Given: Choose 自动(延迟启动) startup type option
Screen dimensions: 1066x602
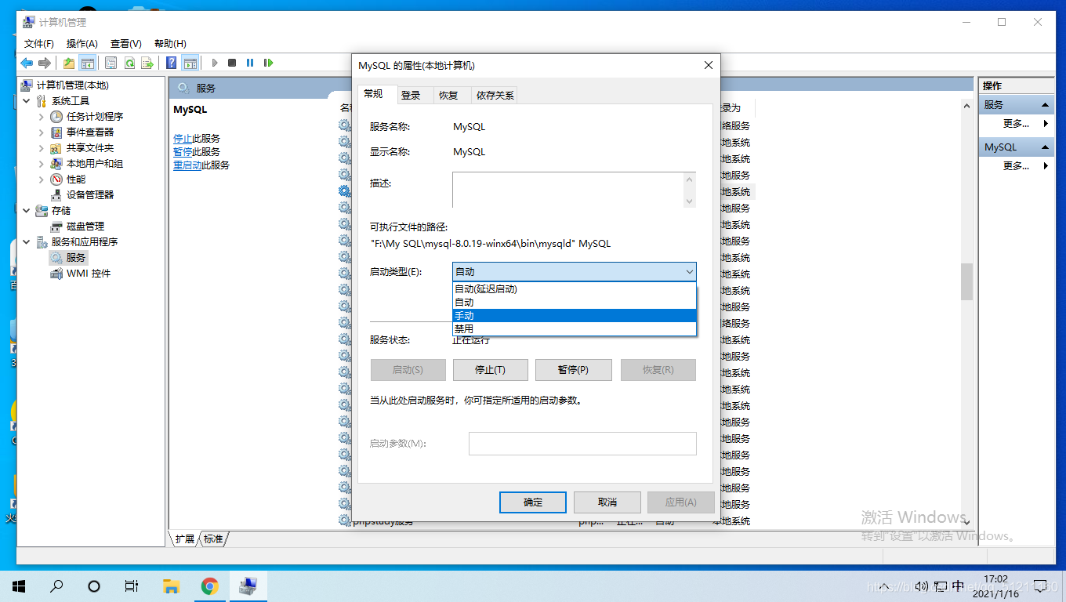Looking at the screenshot, I should (x=574, y=288).
